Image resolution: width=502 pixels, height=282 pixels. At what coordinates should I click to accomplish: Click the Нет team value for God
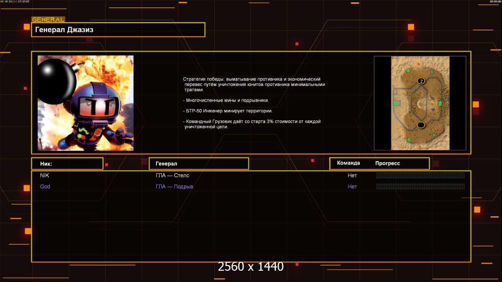click(352, 187)
